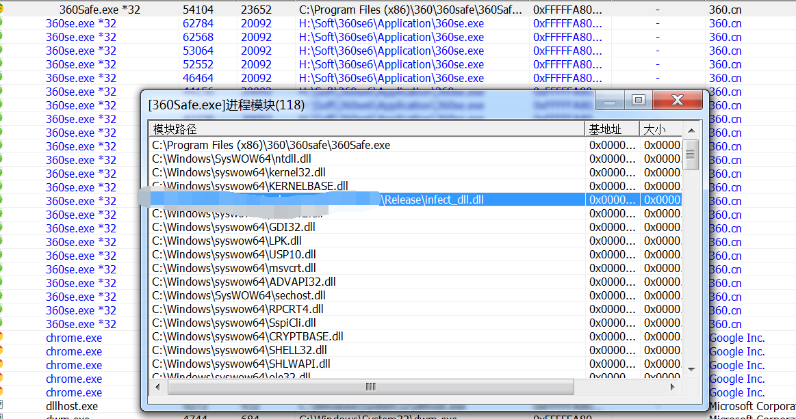This screenshot has height=419, width=796.
Task: Select the 360se.exe process with PID 46464
Action: coord(81,78)
